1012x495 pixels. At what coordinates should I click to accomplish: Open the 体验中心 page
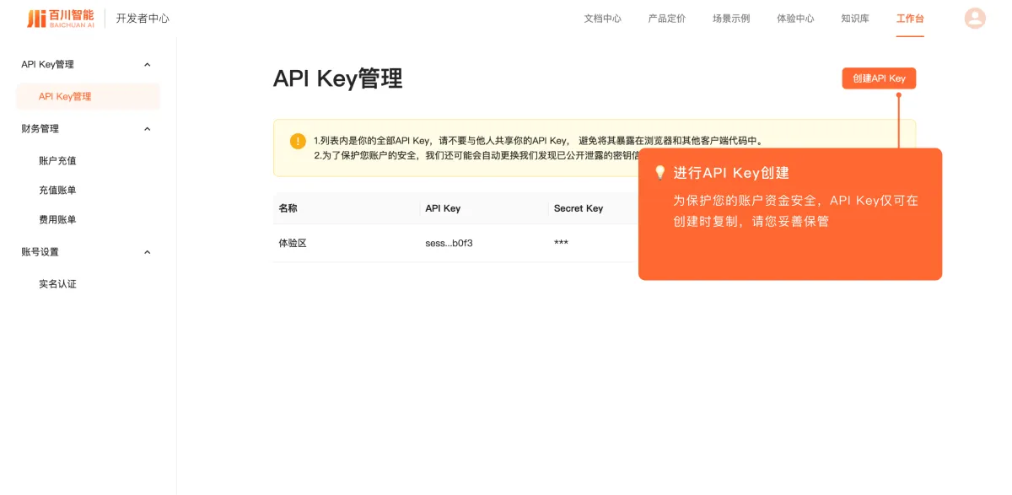pos(794,18)
